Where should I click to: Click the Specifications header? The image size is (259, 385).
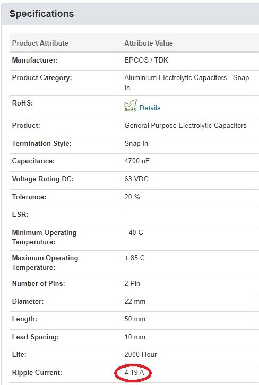coord(41,14)
